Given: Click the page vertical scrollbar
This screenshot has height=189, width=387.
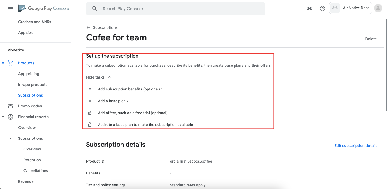Looking at the screenshot, I should (386, 65).
